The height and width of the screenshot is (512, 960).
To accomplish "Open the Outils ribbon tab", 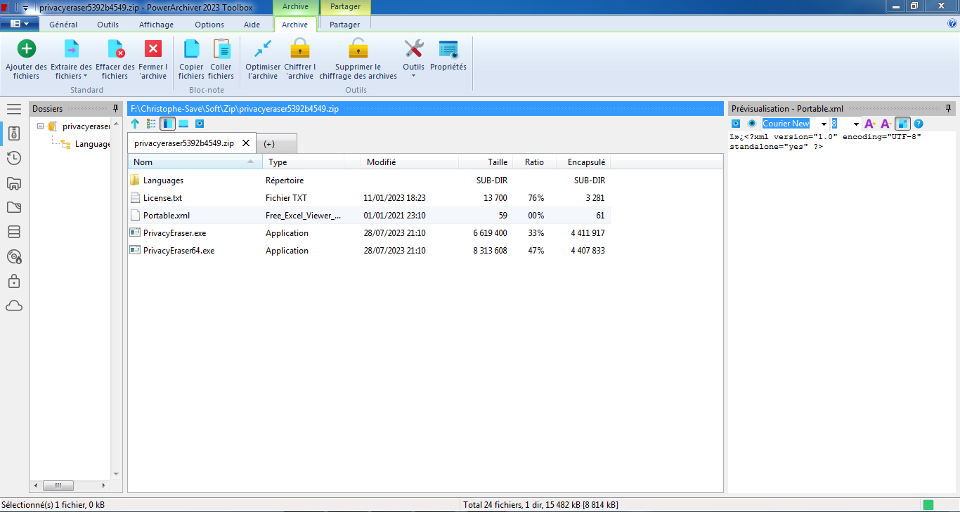I will tap(108, 25).
